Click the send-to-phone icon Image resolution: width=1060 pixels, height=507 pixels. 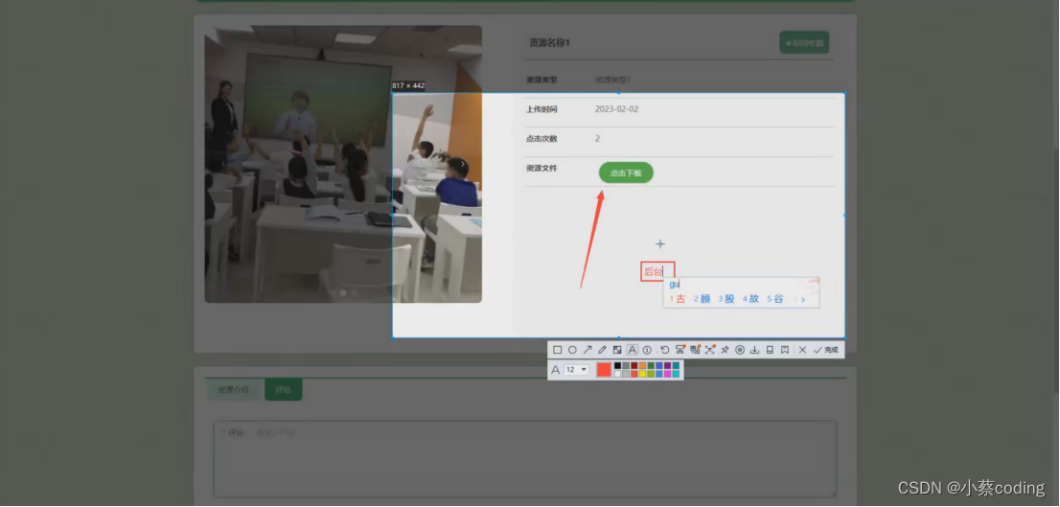pos(770,350)
